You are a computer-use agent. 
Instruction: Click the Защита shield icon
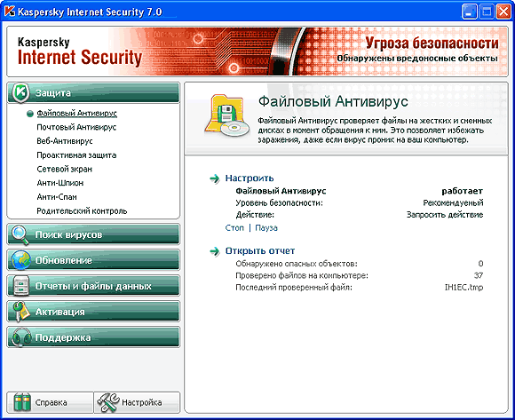coord(20,92)
